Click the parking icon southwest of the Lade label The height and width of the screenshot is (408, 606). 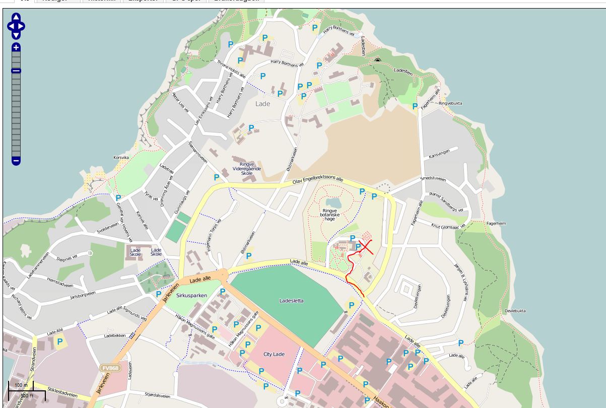point(251,128)
